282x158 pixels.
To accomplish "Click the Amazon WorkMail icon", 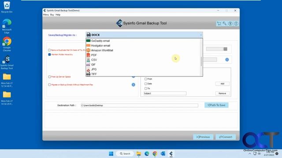I will pos(88,50).
